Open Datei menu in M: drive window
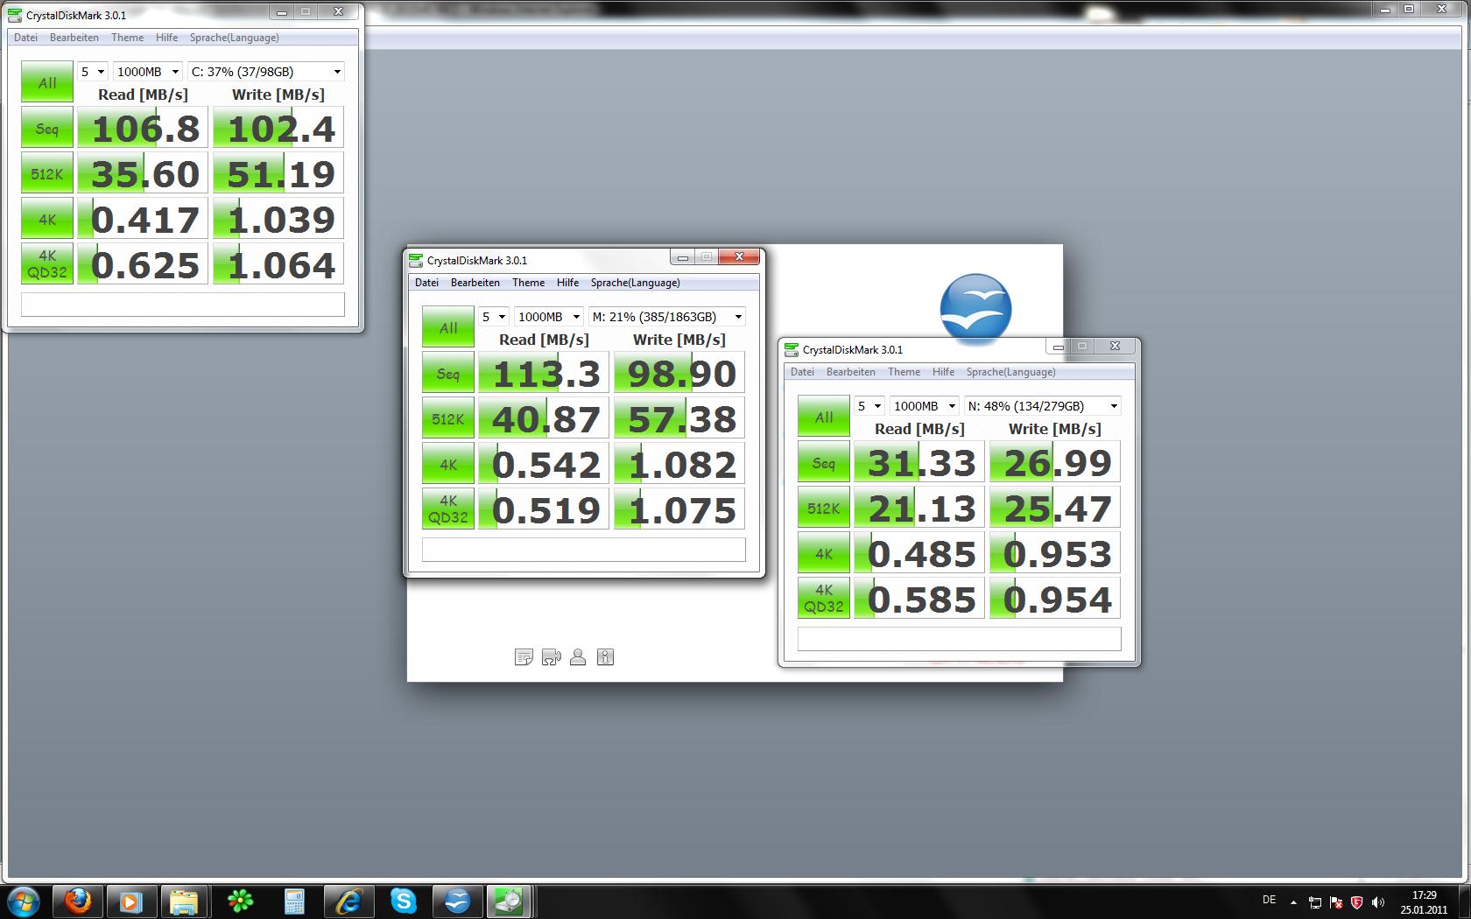The image size is (1471, 919). coord(426,283)
